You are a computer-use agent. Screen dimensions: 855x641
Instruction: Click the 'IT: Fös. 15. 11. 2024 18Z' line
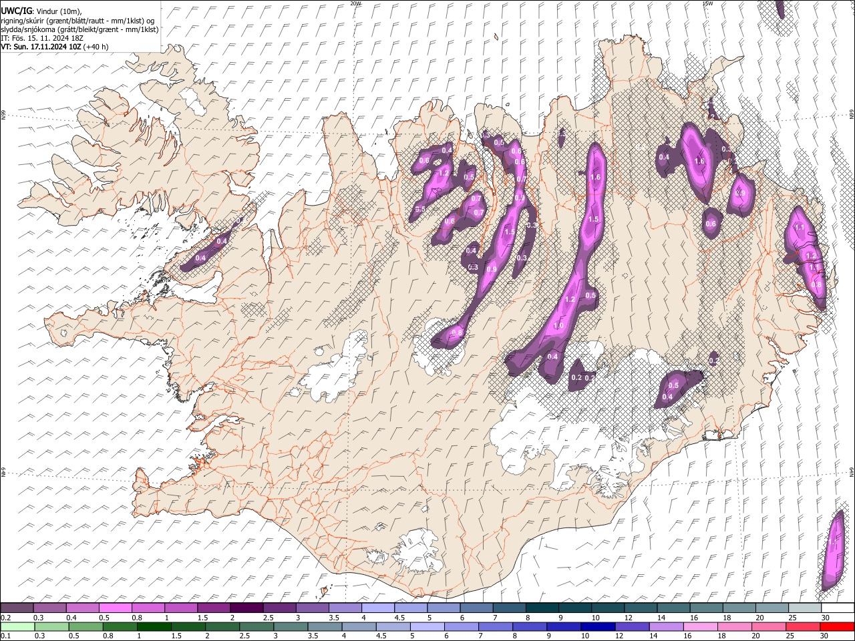pyautogui.click(x=41, y=38)
